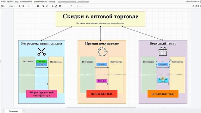Open the dropdown arrow beside the panels icon
Image resolution: width=201 pixels, height=113 pixels.
5,6
